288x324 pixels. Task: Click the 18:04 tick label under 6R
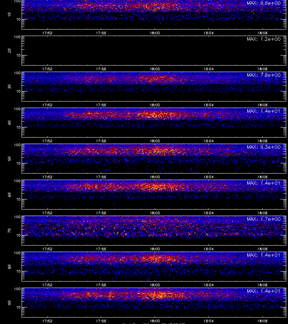(208, 213)
